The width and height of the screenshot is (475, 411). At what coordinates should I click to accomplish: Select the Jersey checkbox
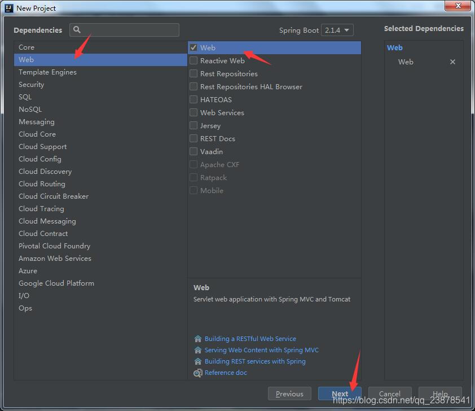pyautogui.click(x=193, y=125)
